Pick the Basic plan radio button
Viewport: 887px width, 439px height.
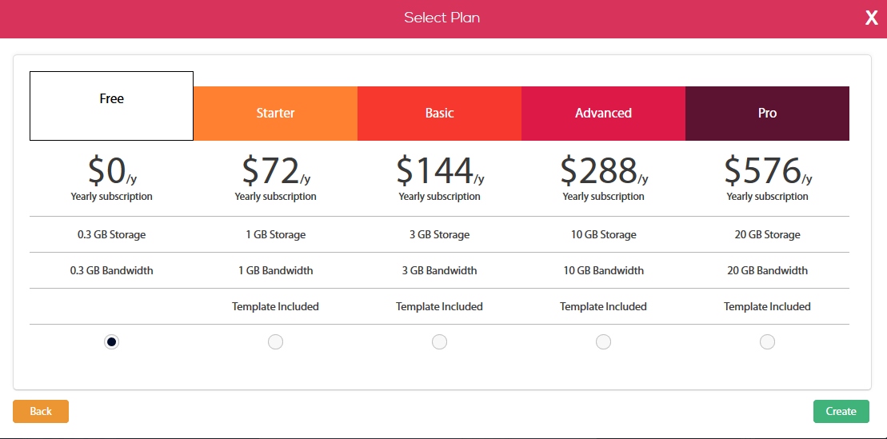(439, 342)
